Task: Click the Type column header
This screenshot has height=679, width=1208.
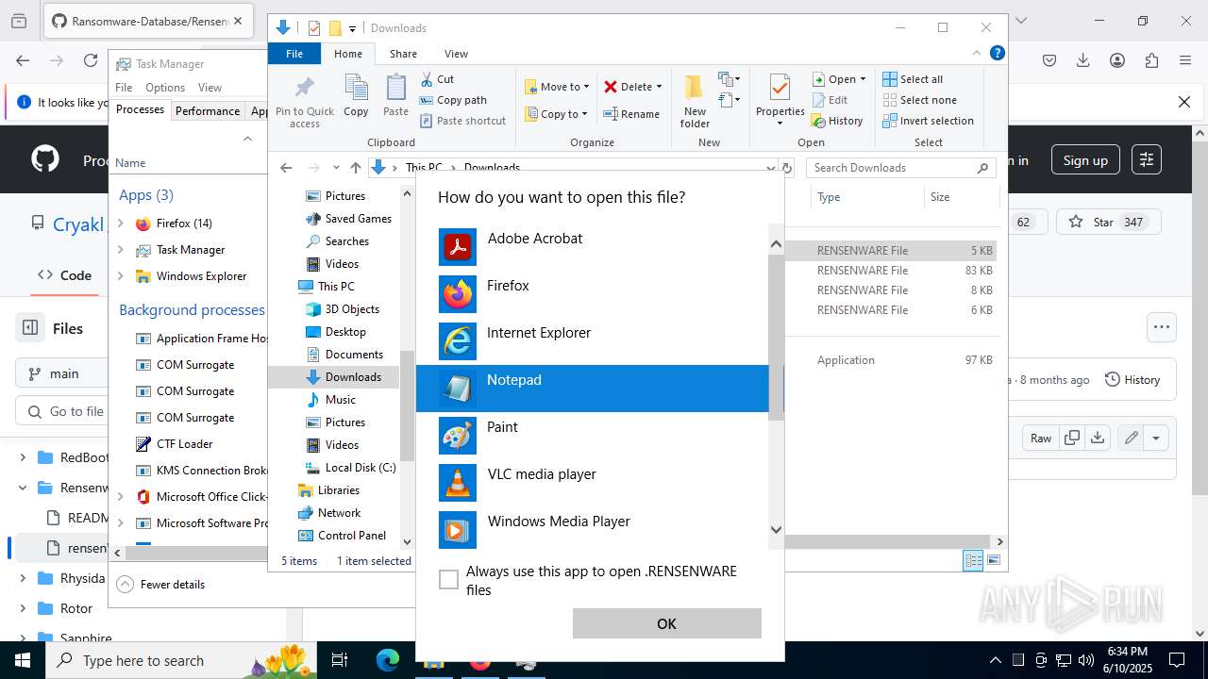Action: pyautogui.click(x=867, y=197)
